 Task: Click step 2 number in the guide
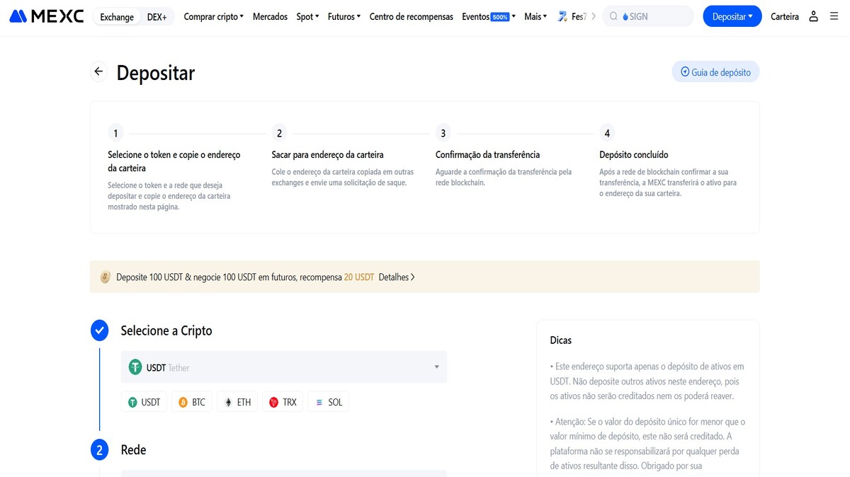coord(279,133)
